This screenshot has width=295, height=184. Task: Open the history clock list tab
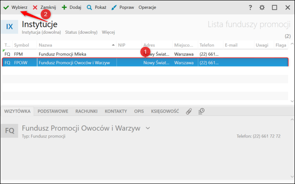[201, 111]
